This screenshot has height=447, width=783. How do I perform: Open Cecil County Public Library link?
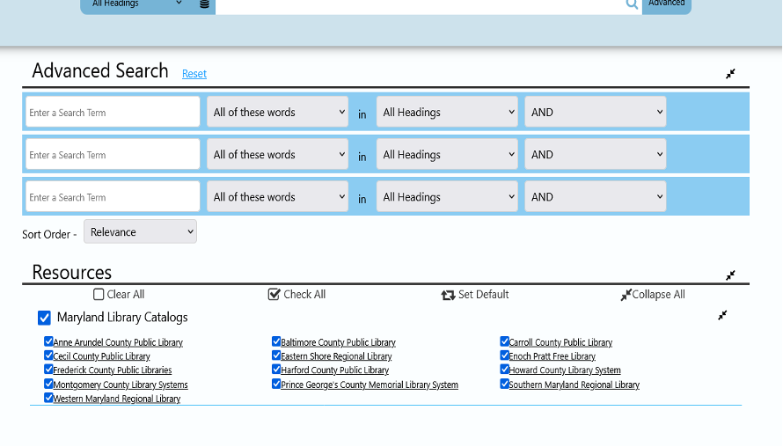click(101, 356)
